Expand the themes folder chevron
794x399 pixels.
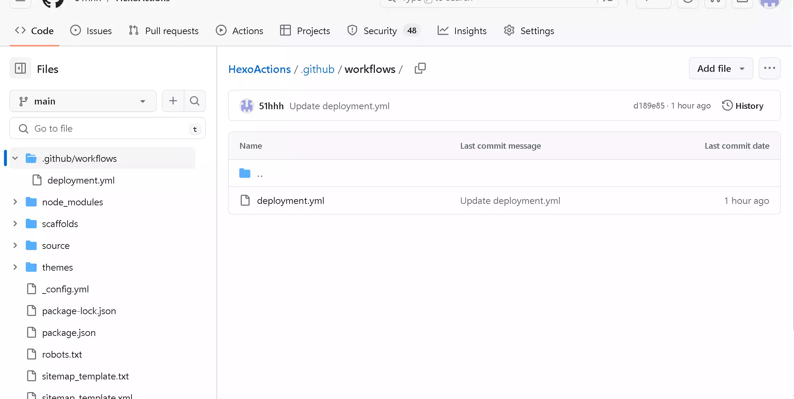(15, 267)
